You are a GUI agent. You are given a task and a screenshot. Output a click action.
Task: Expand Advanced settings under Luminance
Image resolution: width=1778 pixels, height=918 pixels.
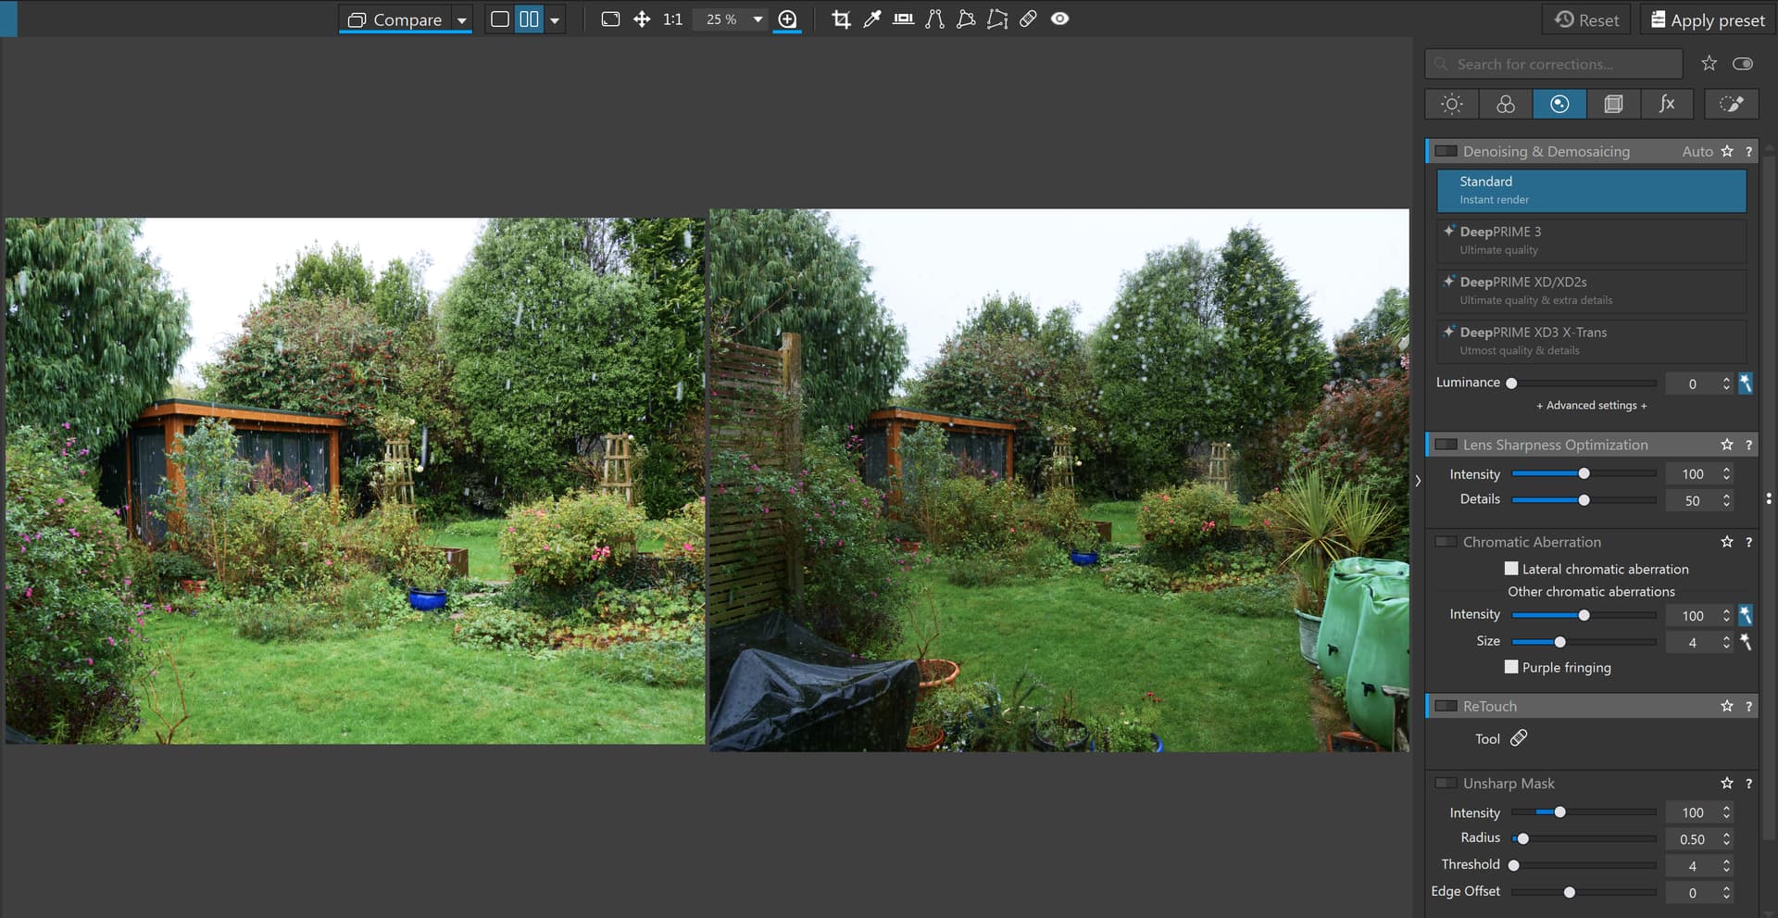tap(1591, 406)
